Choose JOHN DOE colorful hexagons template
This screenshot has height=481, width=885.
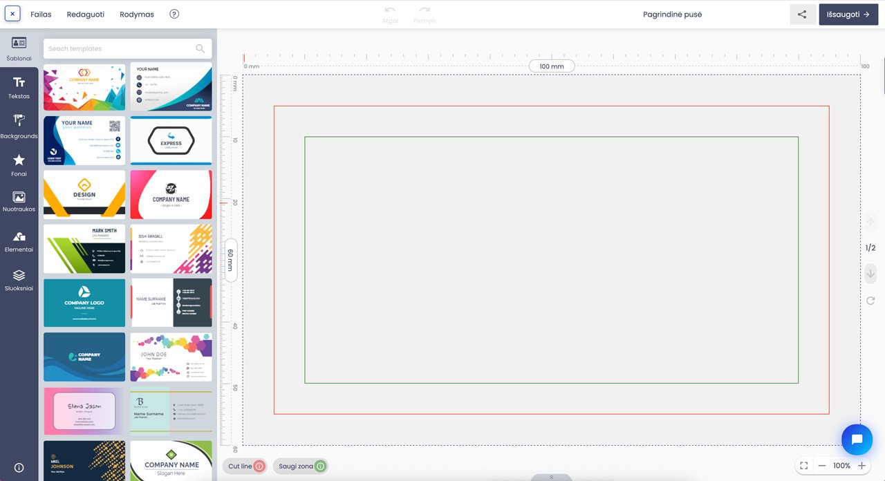171,357
